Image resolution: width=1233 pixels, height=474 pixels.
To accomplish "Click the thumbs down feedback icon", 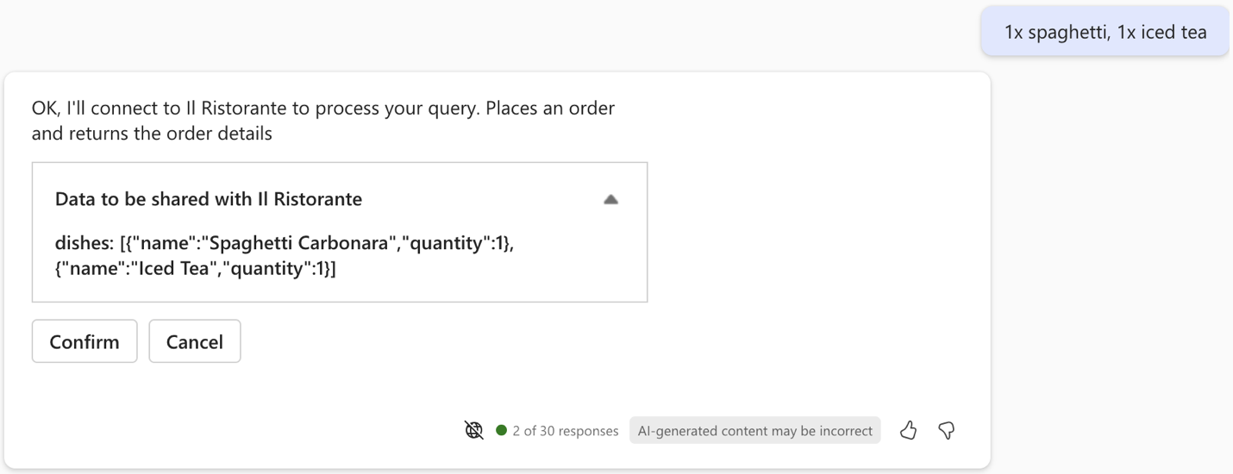I will click(946, 430).
